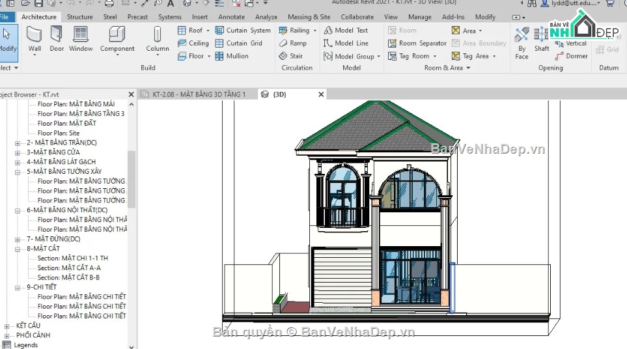This screenshot has height=349, width=627.
Task: Open the Model Group tool
Action: pyautogui.click(x=349, y=57)
